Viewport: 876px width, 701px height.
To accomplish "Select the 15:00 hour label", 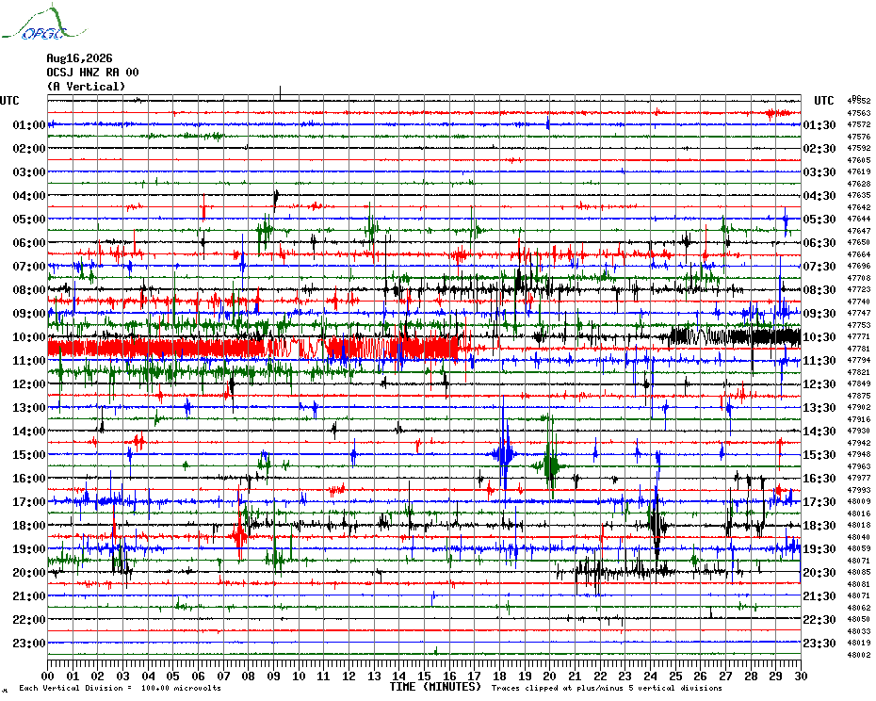I will (x=29, y=454).
